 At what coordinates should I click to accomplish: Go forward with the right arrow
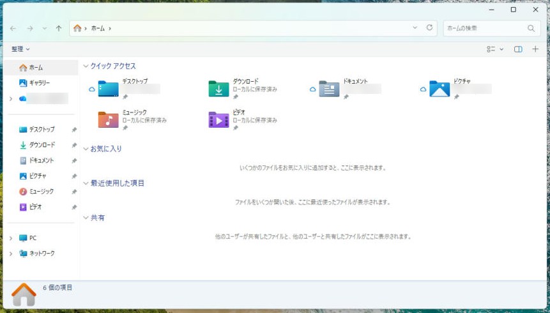[x=30, y=28]
